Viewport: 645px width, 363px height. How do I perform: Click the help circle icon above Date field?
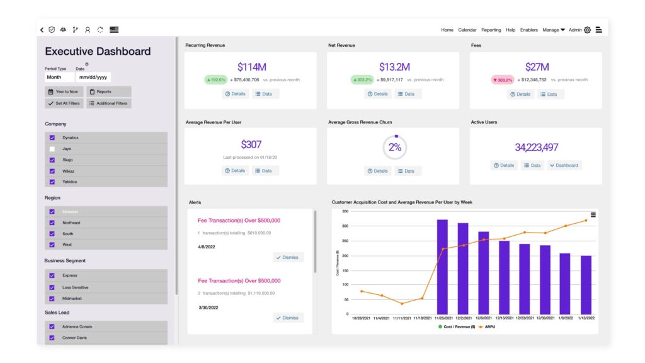(x=87, y=64)
